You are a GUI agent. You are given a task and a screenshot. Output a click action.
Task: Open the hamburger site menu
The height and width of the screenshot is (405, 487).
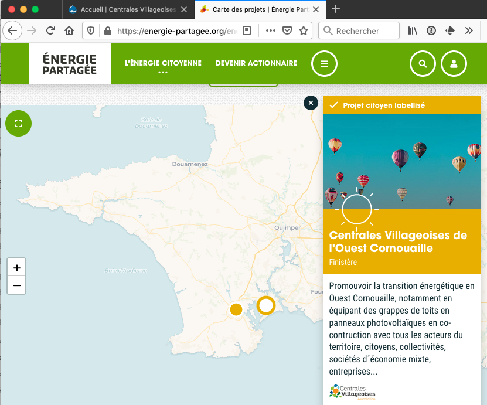324,63
